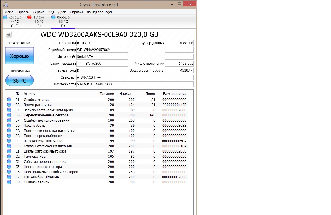This screenshot has height=215, width=331.
Task: Click status orb for Ошибки позиционирования row
Action: [x=9, y=120]
